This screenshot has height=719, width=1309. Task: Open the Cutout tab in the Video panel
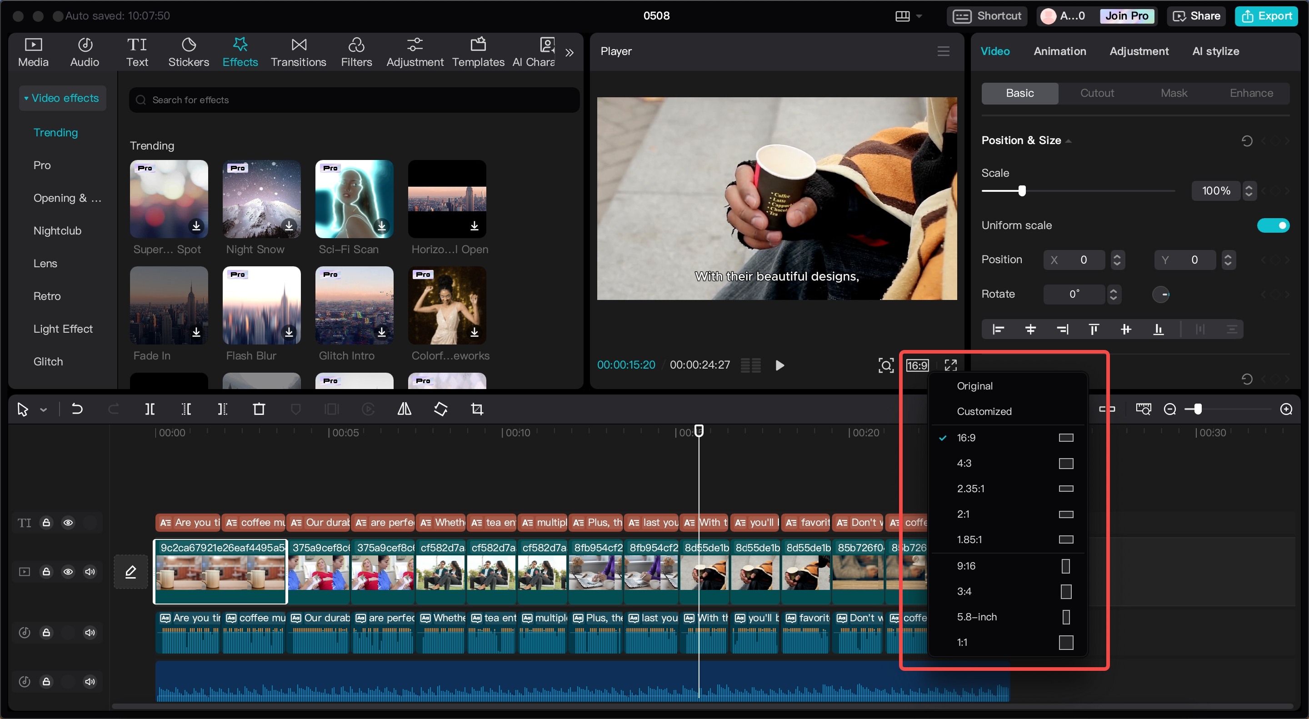coord(1098,93)
